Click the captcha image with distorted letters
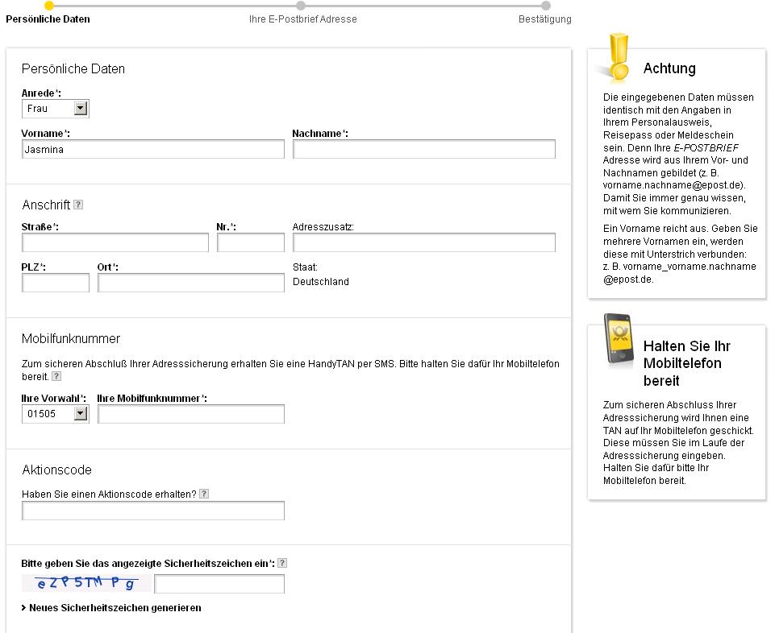Image resolution: width=775 pixels, height=633 pixels. 86,583
